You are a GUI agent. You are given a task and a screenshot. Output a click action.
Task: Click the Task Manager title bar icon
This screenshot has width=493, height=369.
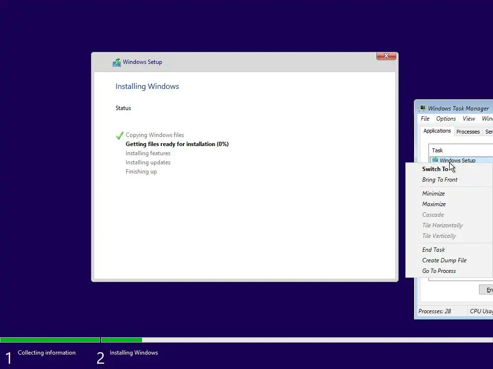click(x=422, y=108)
